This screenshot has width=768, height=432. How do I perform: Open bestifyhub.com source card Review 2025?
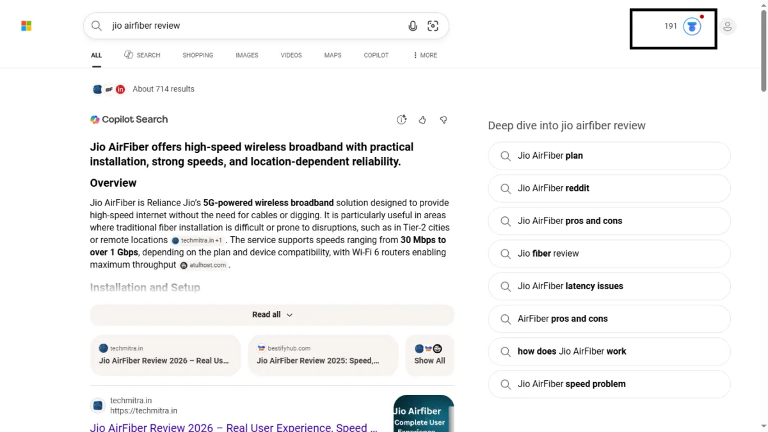323,355
